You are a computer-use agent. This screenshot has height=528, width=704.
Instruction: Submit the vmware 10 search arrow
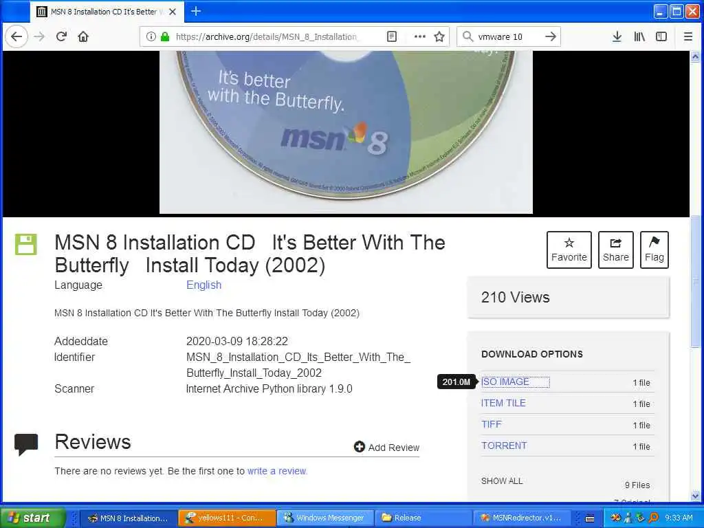pos(551,36)
